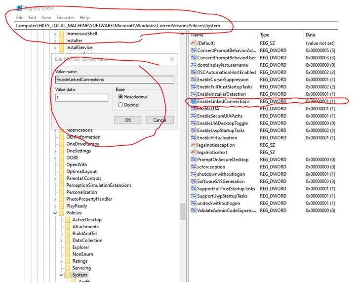Select the OpenWith key
This screenshot has height=286, width=359.
click(x=77, y=164)
